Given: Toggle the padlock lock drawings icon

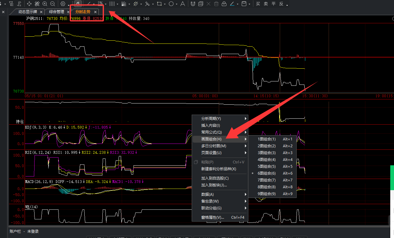Looking at the screenshot, I should [224, 4].
